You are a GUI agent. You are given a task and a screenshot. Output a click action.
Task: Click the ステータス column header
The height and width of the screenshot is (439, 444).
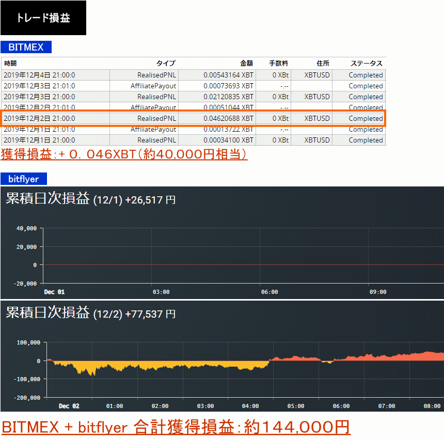pos(367,64)
